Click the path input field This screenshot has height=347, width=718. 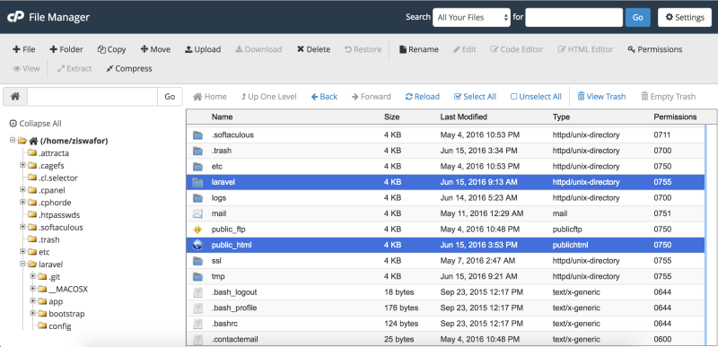92,97
